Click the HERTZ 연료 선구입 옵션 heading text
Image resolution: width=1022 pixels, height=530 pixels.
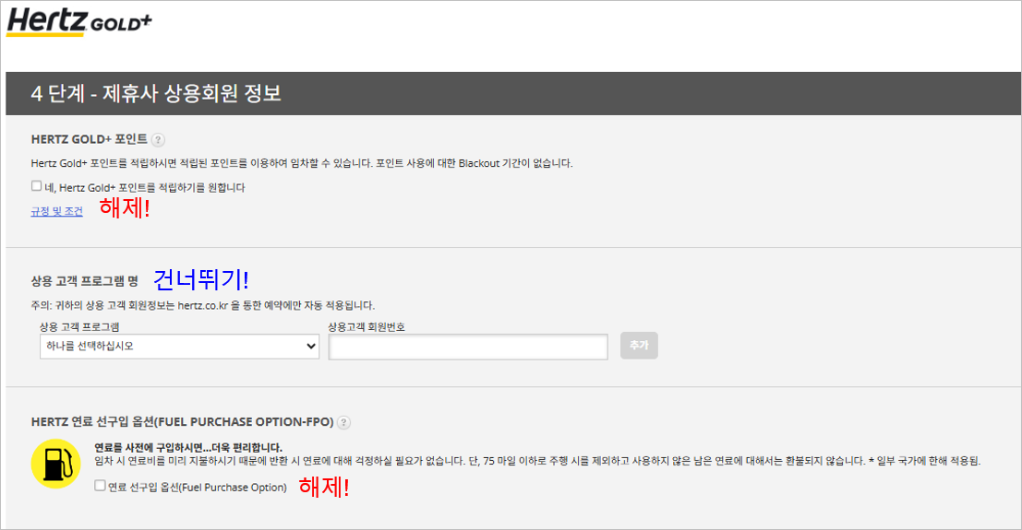point(182,422)
